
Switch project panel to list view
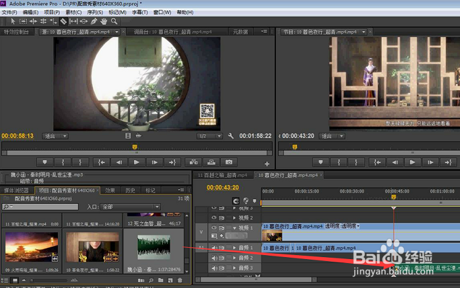coord(5,280)
